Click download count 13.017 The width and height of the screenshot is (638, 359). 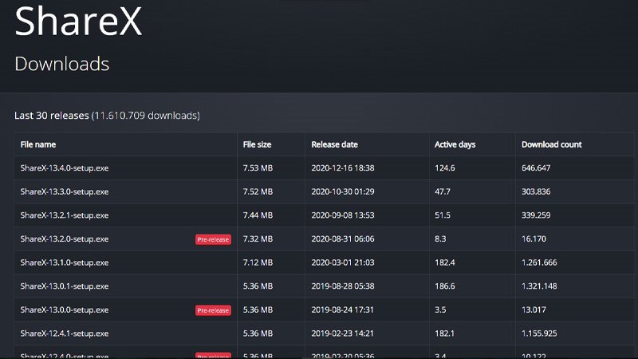[534, 310]
